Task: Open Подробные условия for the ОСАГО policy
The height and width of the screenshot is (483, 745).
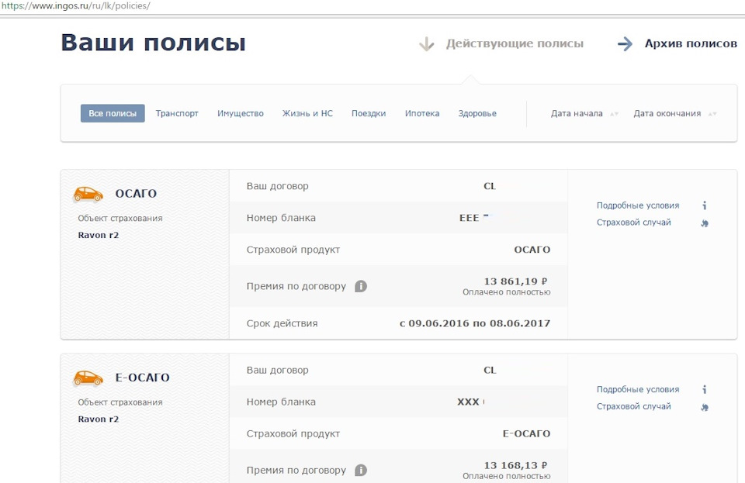Action: coord(638,205)
